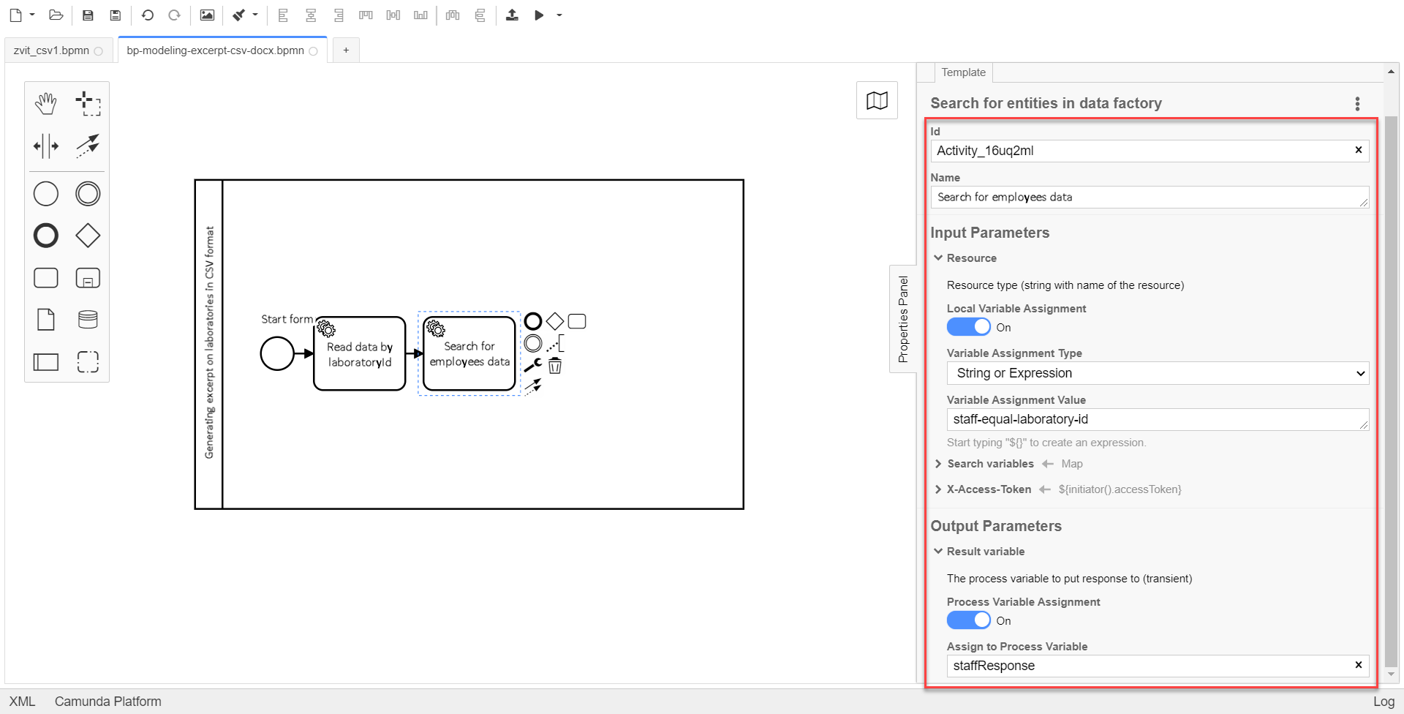Image resolution: width=1404 pixels, height=714 pixels.
Task: Append end event from context pad
Action: (x=533, y=321)
